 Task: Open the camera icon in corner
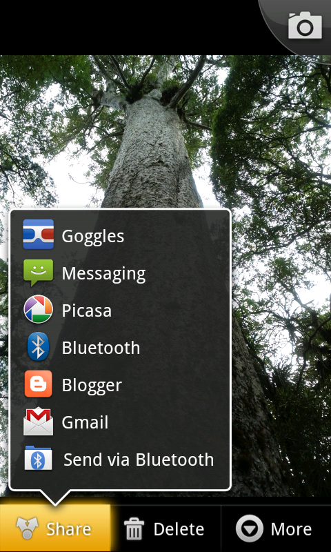coord(305,25)
